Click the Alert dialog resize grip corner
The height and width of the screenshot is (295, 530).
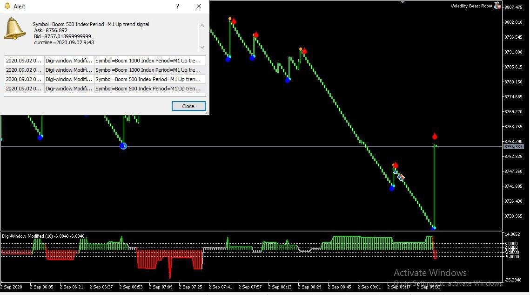[x=207, y=112]
